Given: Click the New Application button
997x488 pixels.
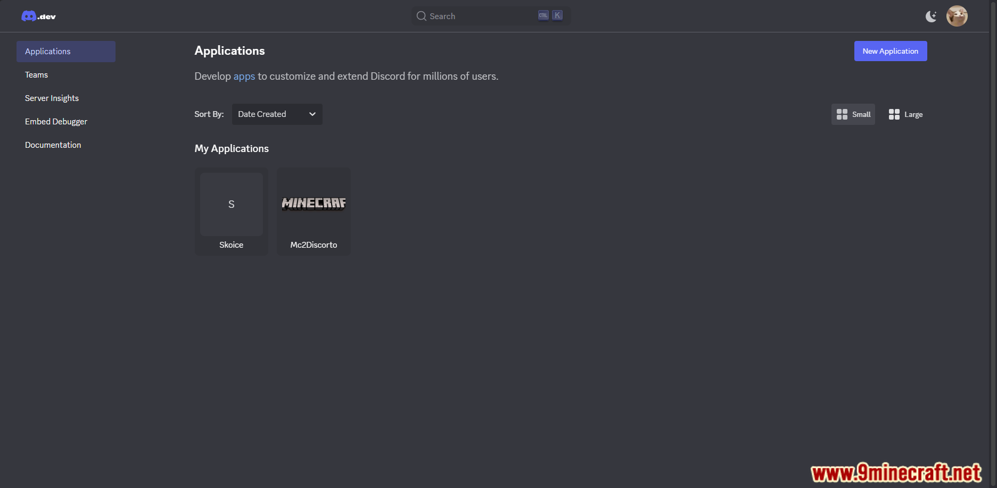Looking at the screenshot, I should (x=891, y=51).
